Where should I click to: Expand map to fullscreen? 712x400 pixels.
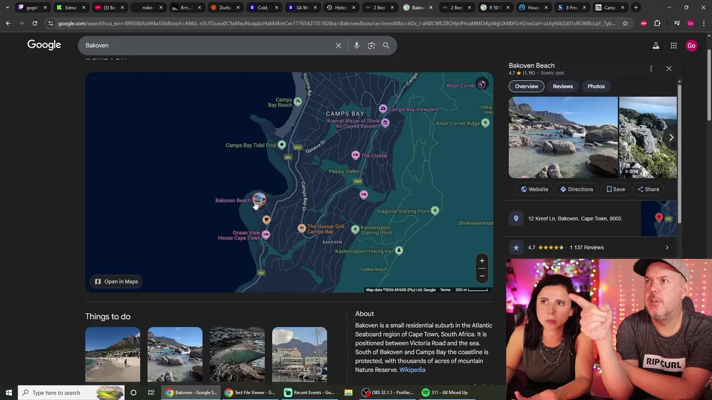pos(482,84)
